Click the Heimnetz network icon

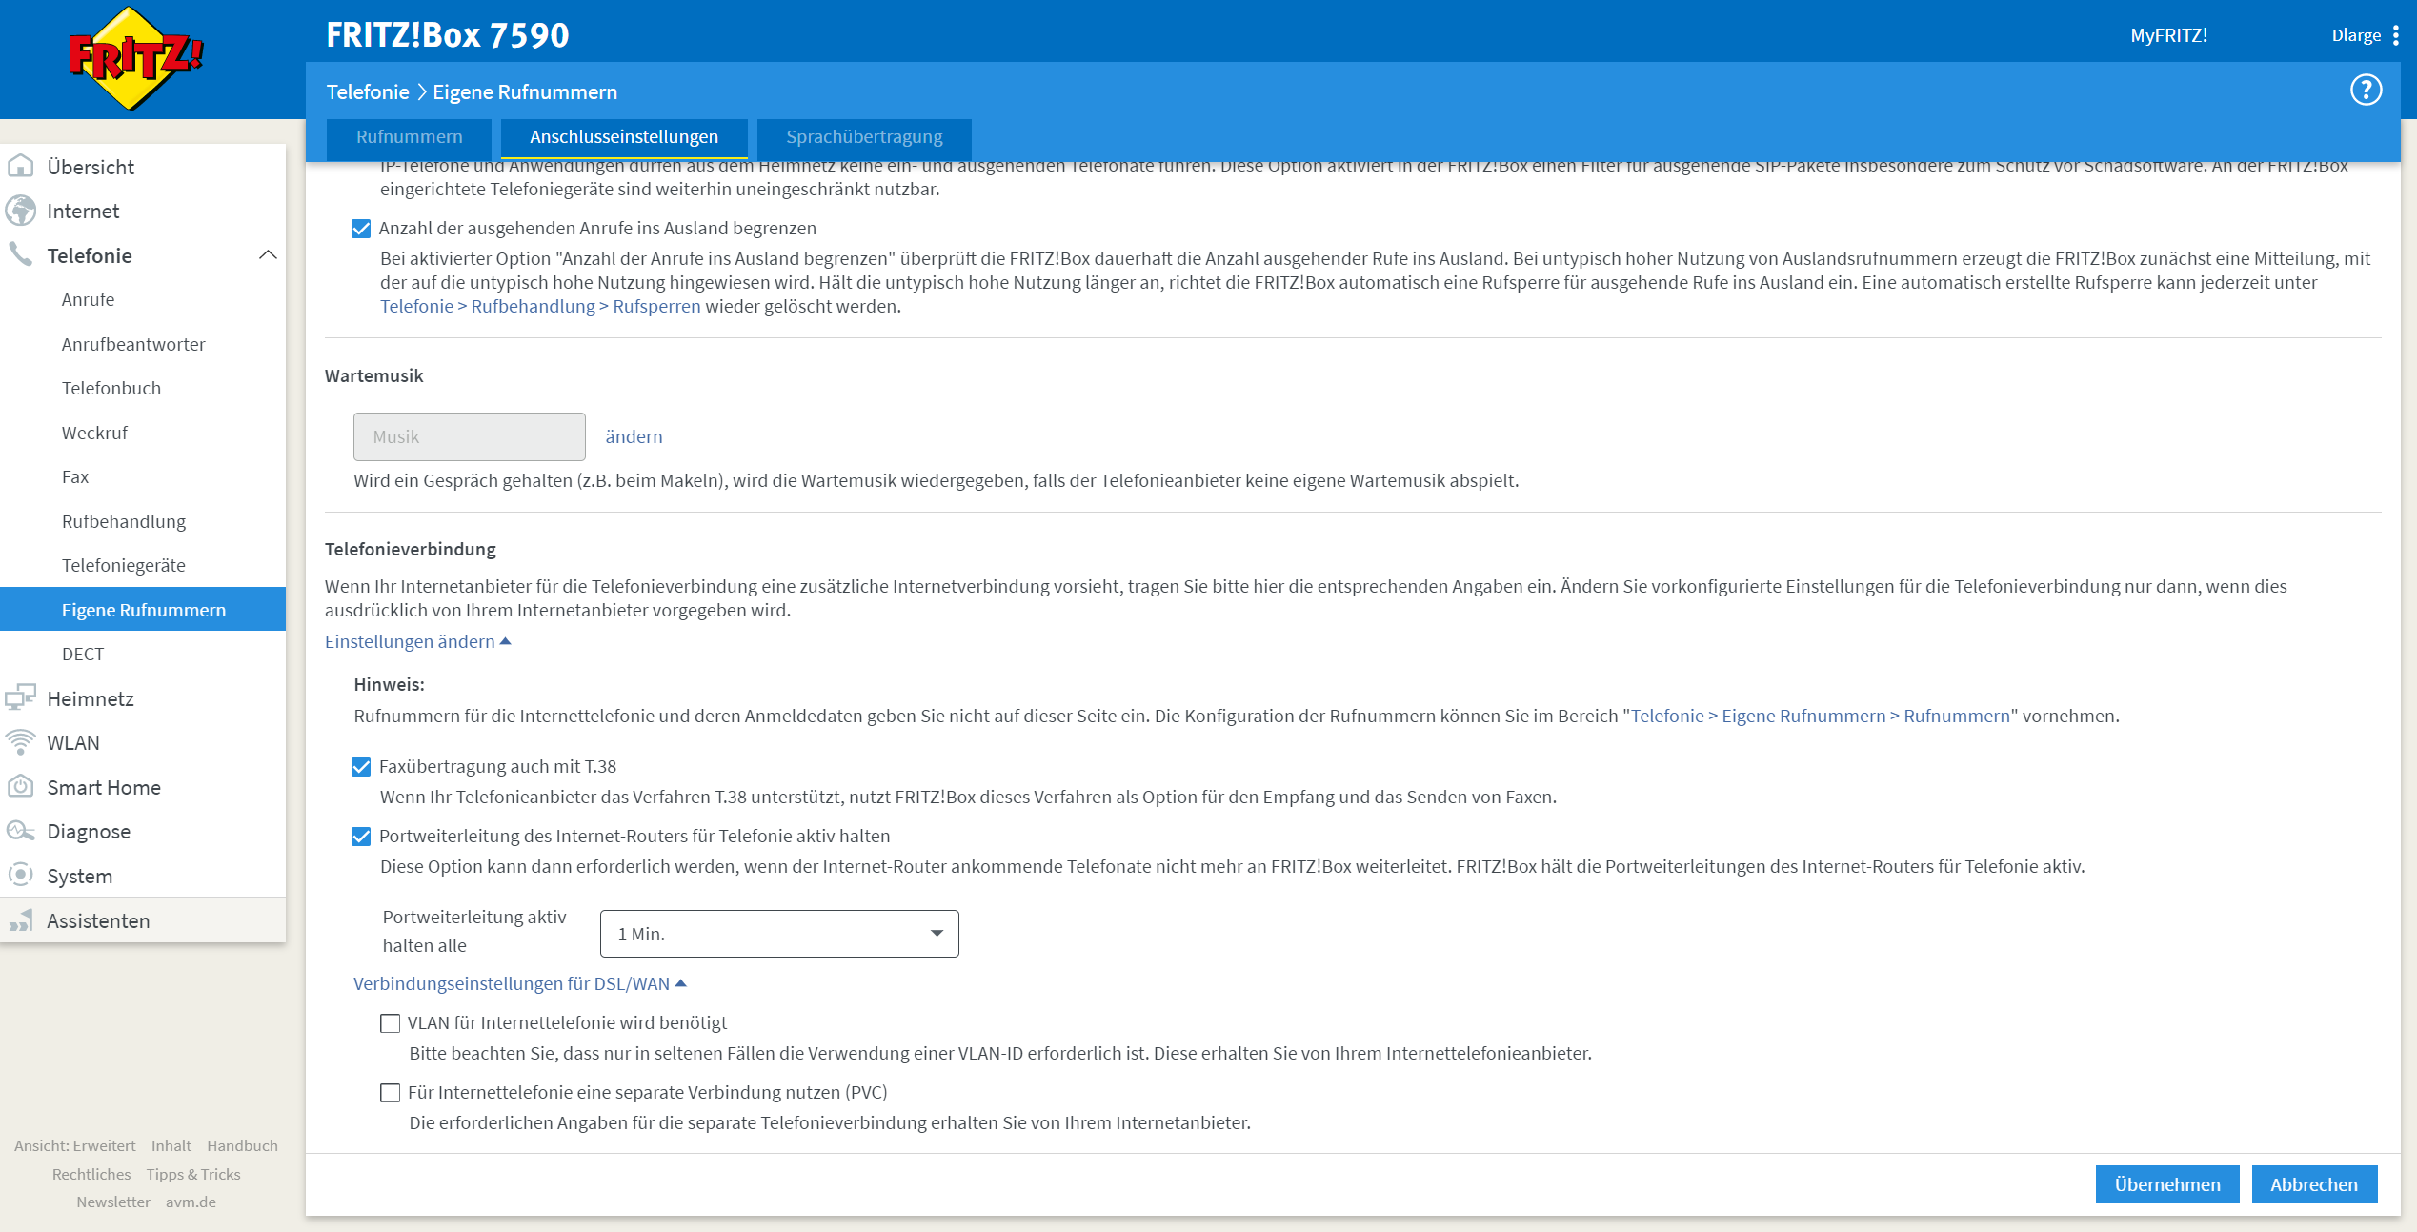(21, 697)
